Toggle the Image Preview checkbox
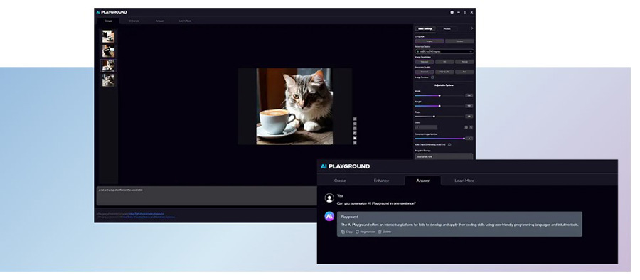The height and width of the screenshot is (280, 640). [432, 77]
